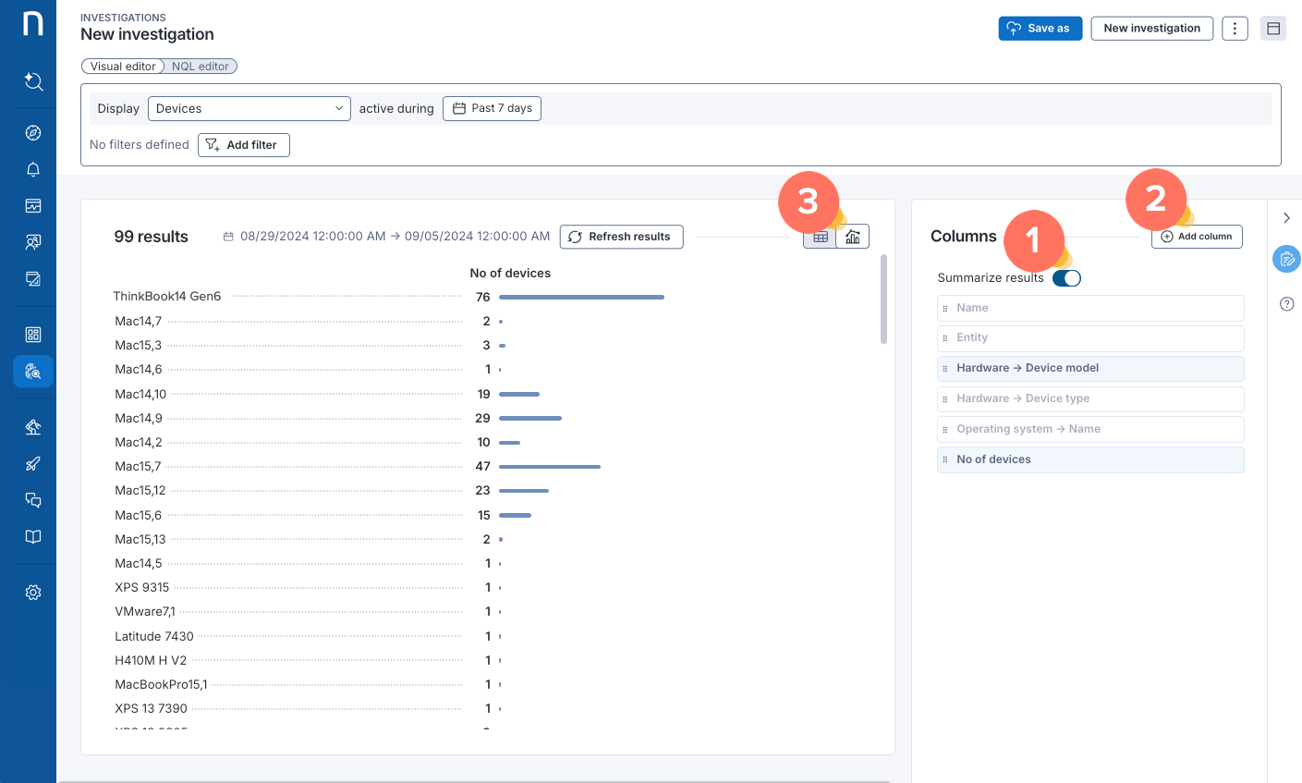The width and height of the screenshot is (1302, 783).
Task: Click the Add filter button
Action: click(243, 145)
